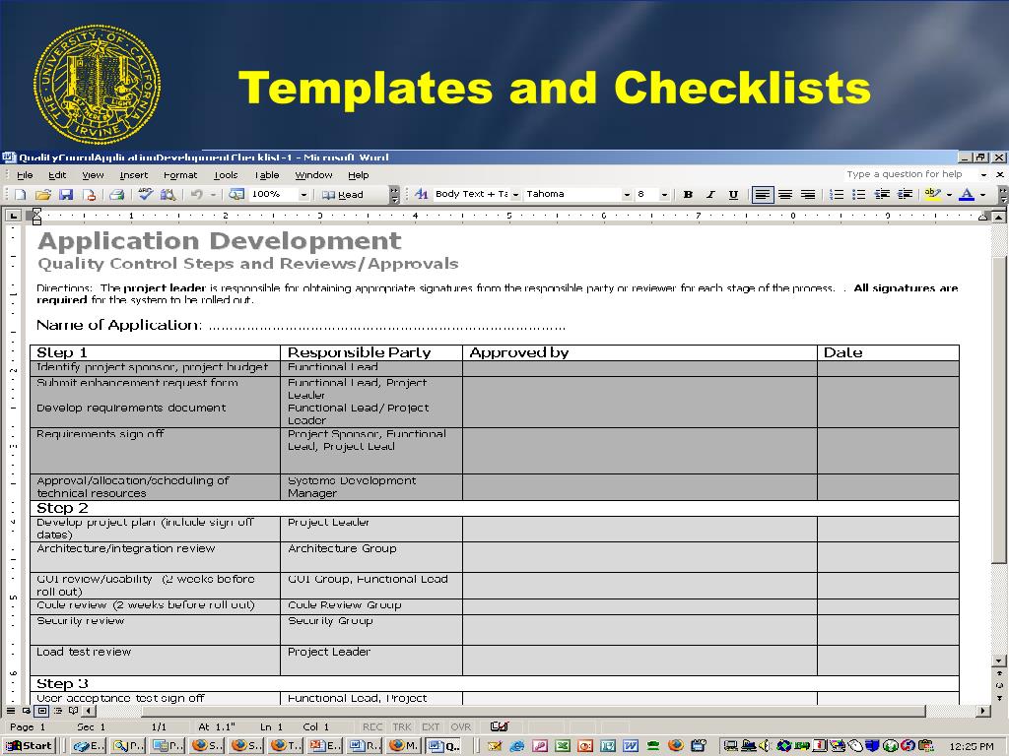Click the volume speaker icon in system tray
Viewport: 1009px width, 756px height.
click(x=765, y=746)
